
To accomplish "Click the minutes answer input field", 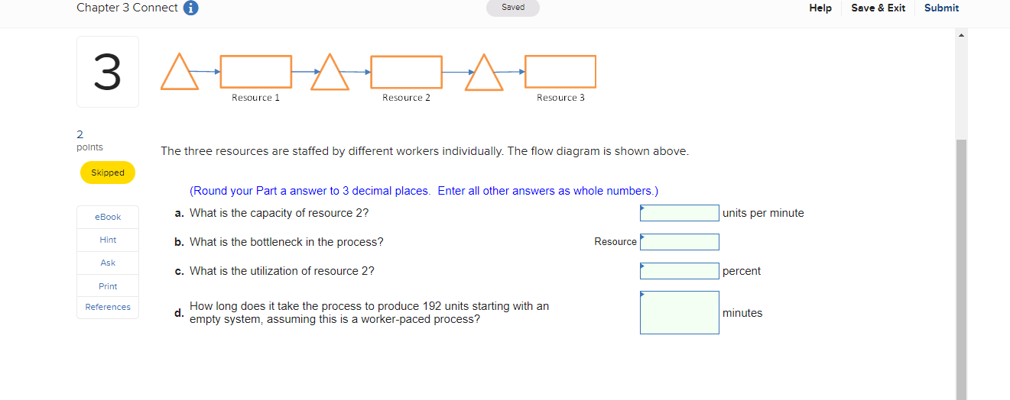I will [x=680, y=312].
